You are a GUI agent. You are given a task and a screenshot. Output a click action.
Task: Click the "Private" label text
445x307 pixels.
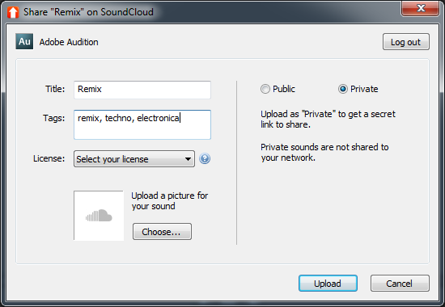coord(364,89)
